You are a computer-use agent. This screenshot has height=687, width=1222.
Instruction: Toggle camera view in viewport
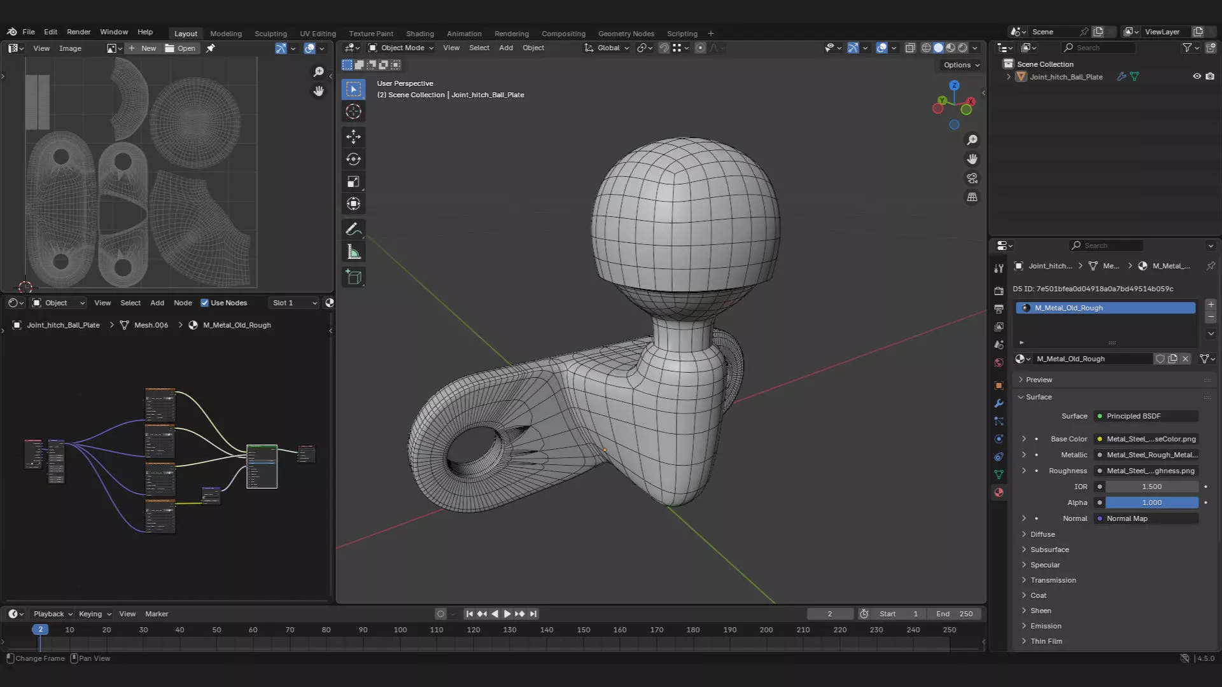coord(972,179)
